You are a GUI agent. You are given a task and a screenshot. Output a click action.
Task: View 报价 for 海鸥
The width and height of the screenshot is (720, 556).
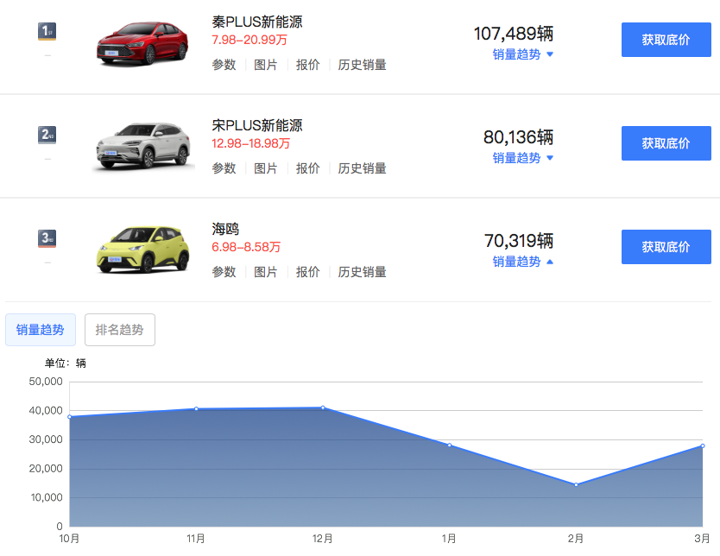click(x=307, y=272)
